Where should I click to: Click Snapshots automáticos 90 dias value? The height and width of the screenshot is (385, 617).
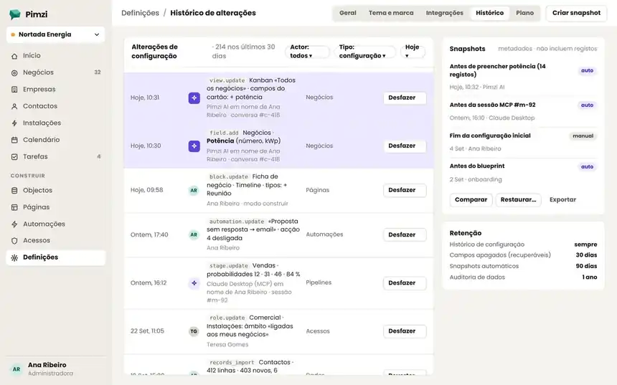point(586,266)
